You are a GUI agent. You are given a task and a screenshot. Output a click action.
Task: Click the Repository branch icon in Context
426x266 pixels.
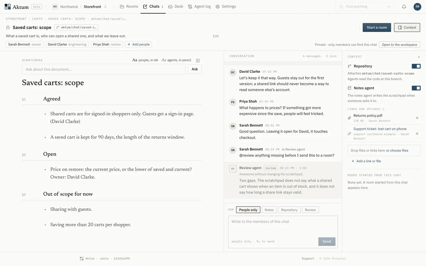point(349,66)
